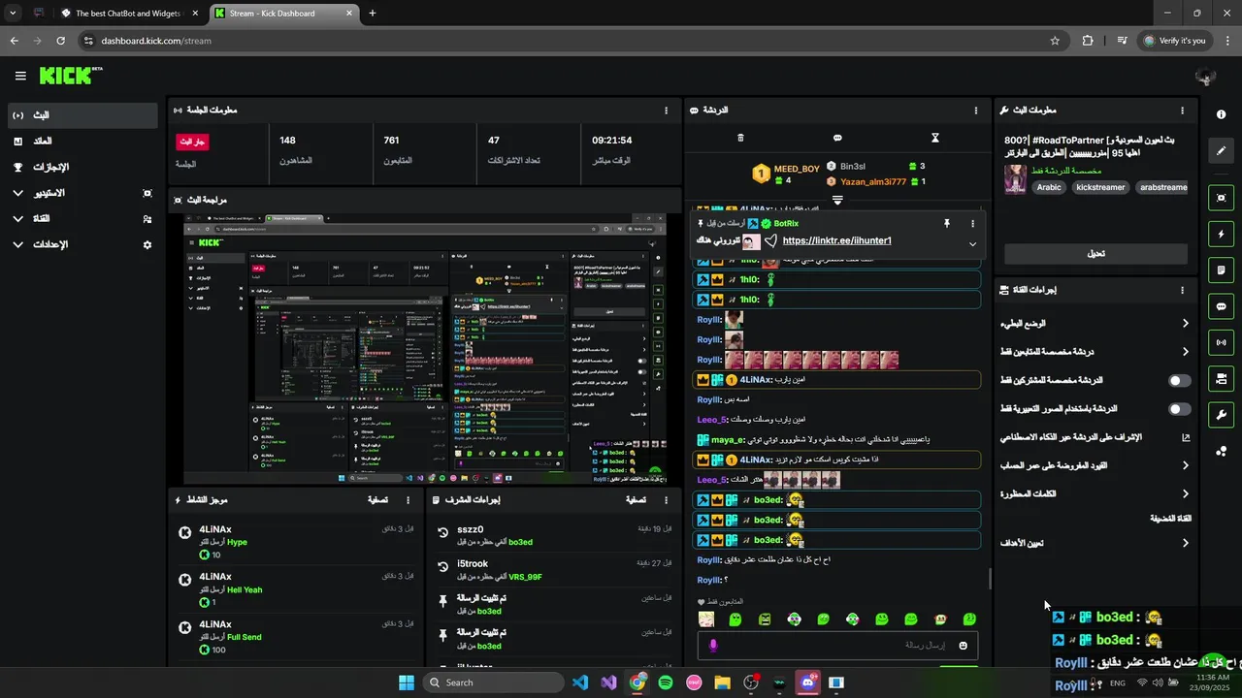Click the server/host icon in right sidebar

(x=1221, y=378)
